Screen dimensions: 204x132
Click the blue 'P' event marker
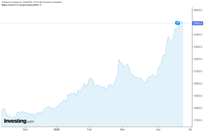click(x=178, y=23)
